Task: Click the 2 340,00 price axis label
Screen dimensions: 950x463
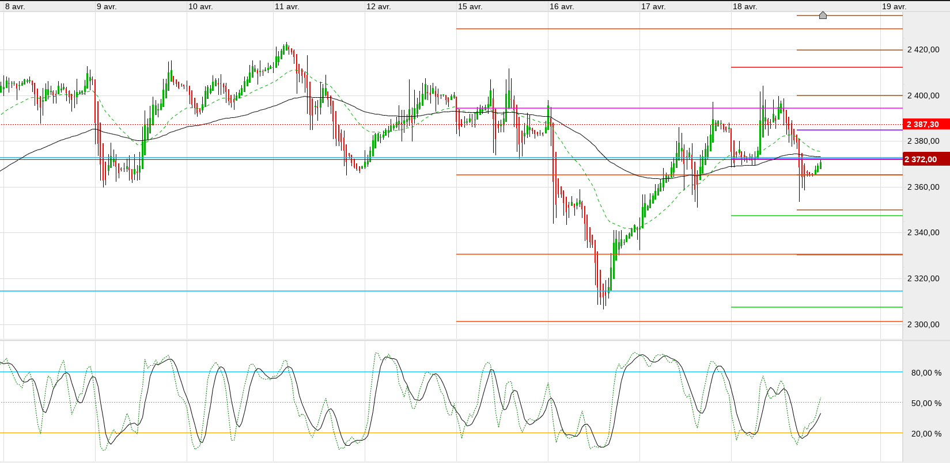Action: point(923,232)
